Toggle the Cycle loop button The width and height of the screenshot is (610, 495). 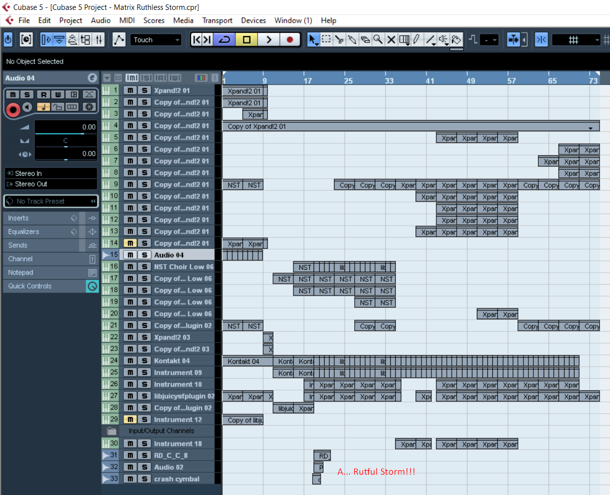click(225, 40)
